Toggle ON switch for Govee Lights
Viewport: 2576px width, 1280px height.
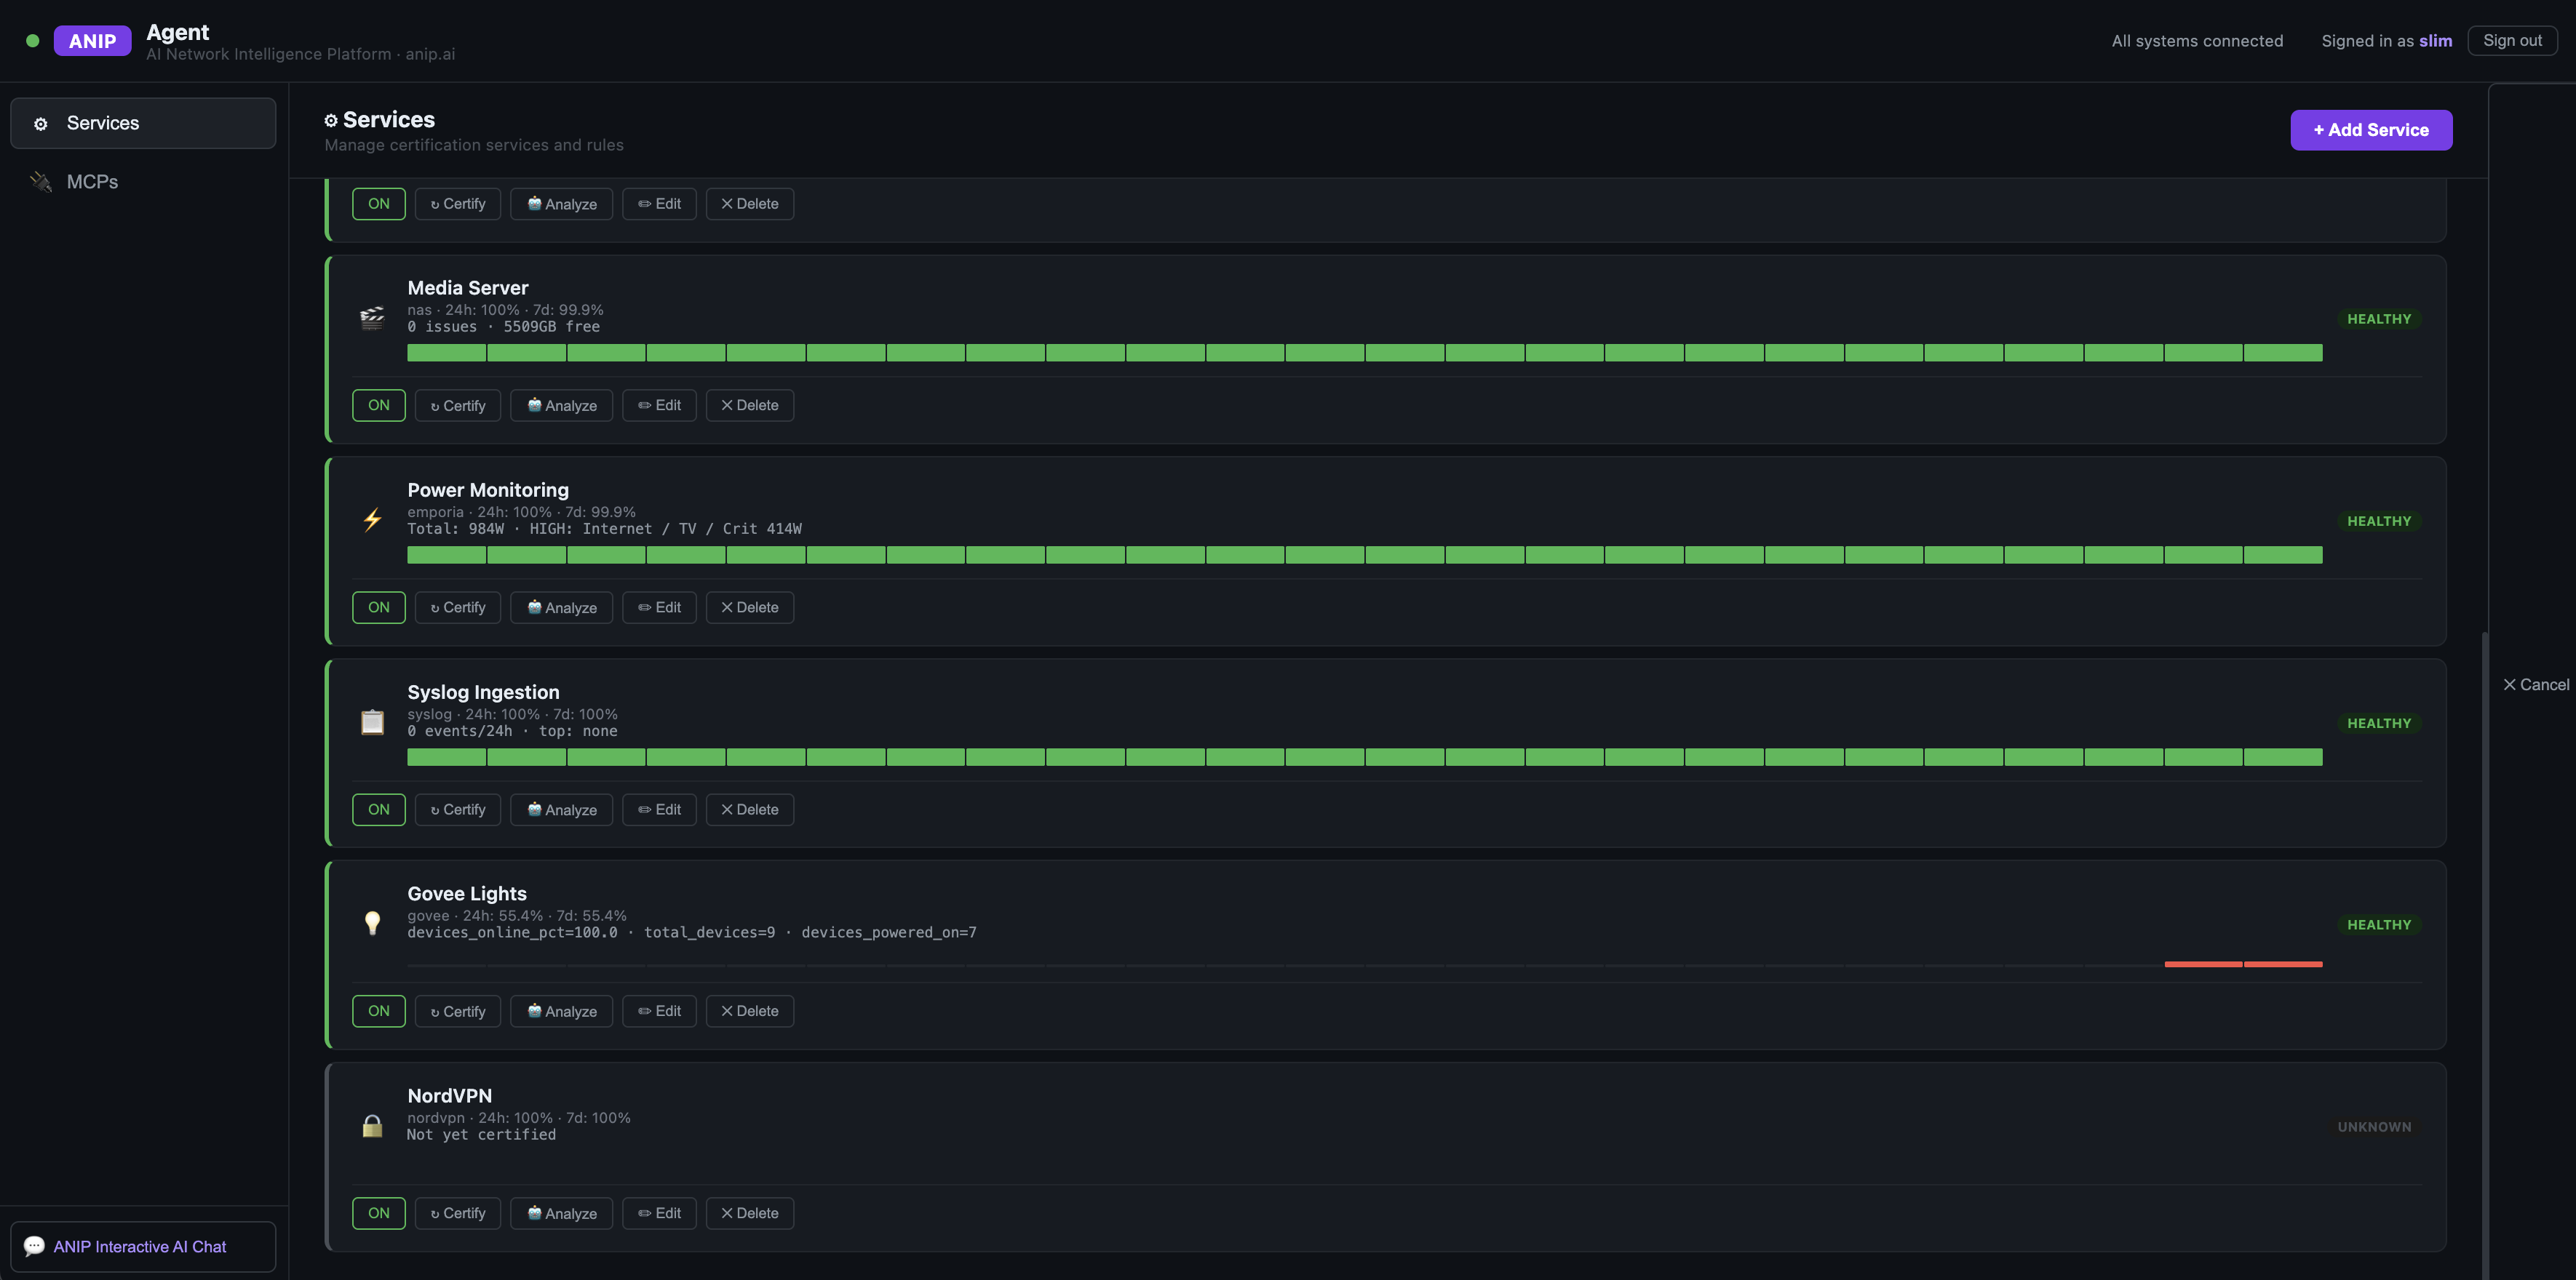[379, 1011]
